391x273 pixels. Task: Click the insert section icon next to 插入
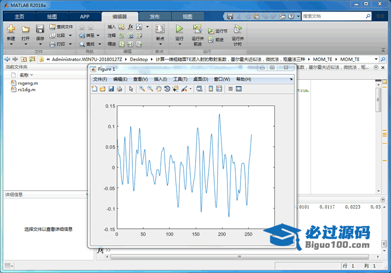click(121, 27)
